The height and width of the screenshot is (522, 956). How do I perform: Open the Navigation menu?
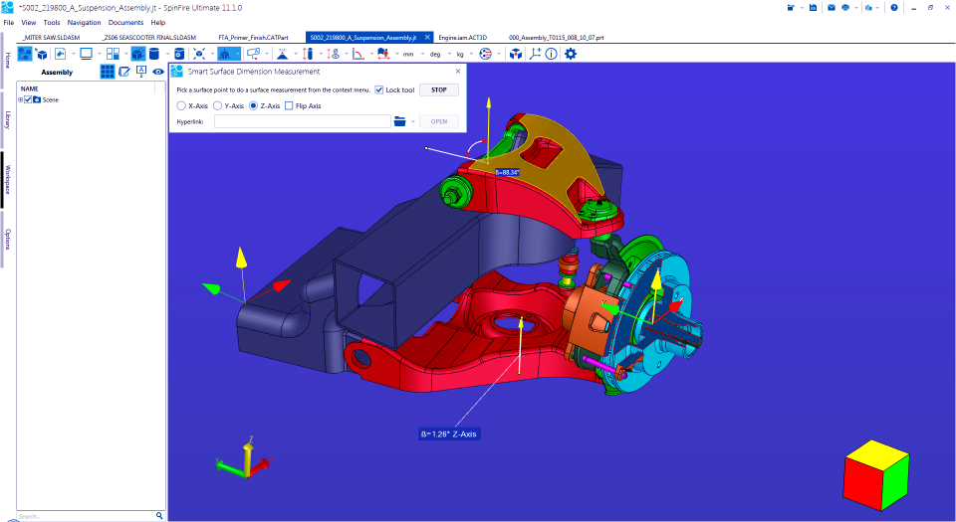[x=84, y=22]
